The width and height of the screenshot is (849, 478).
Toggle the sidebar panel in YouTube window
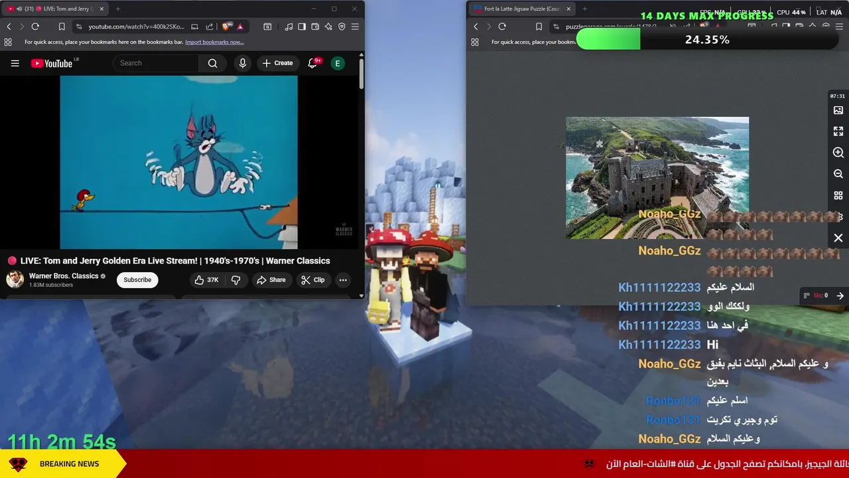[302, 27]
